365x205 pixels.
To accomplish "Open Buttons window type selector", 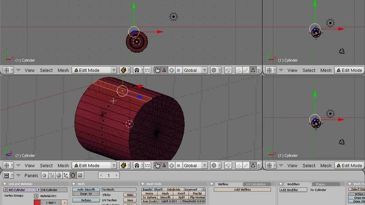I will (x=9, y=175).
